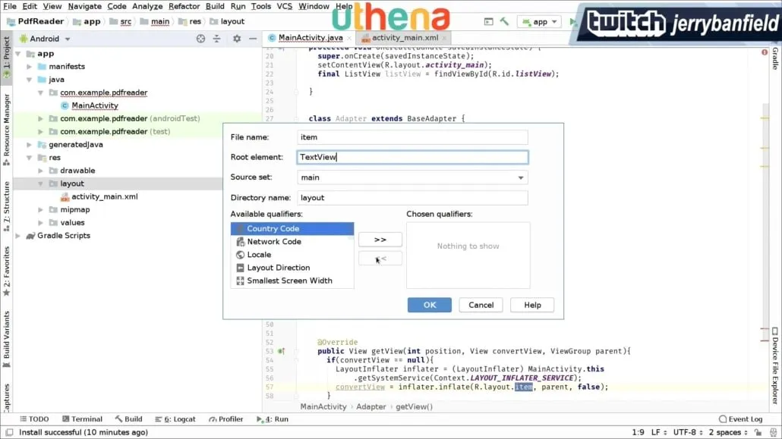
Task: Click the status bar lock icon
Action: 758,432
